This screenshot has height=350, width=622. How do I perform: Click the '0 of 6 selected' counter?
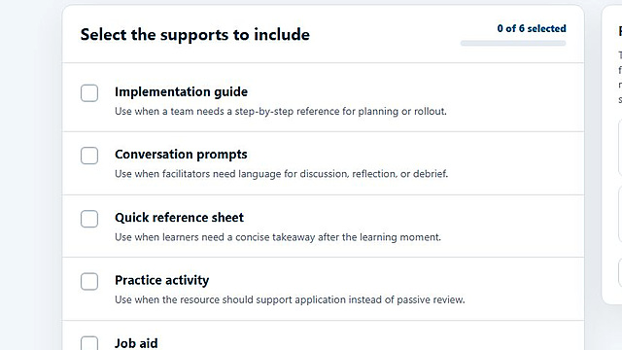(x=532, y=28)
